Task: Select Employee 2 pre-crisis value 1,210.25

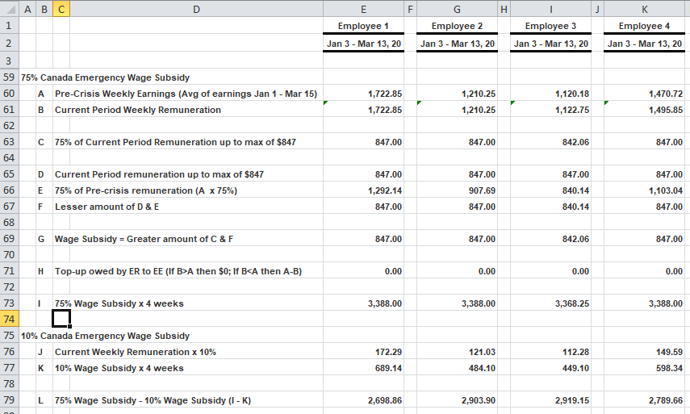Action: pyautogui.click(x=458, y=94)
